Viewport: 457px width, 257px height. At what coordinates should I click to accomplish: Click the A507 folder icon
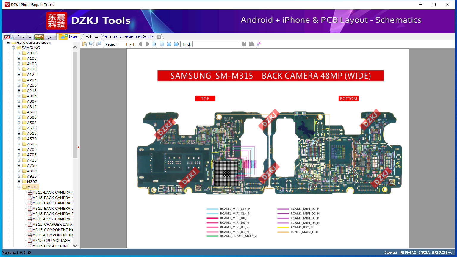tap(24, 123)
